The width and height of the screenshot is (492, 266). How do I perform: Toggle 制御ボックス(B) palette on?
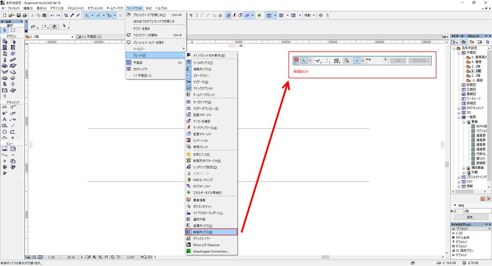[x=211, y=232]
